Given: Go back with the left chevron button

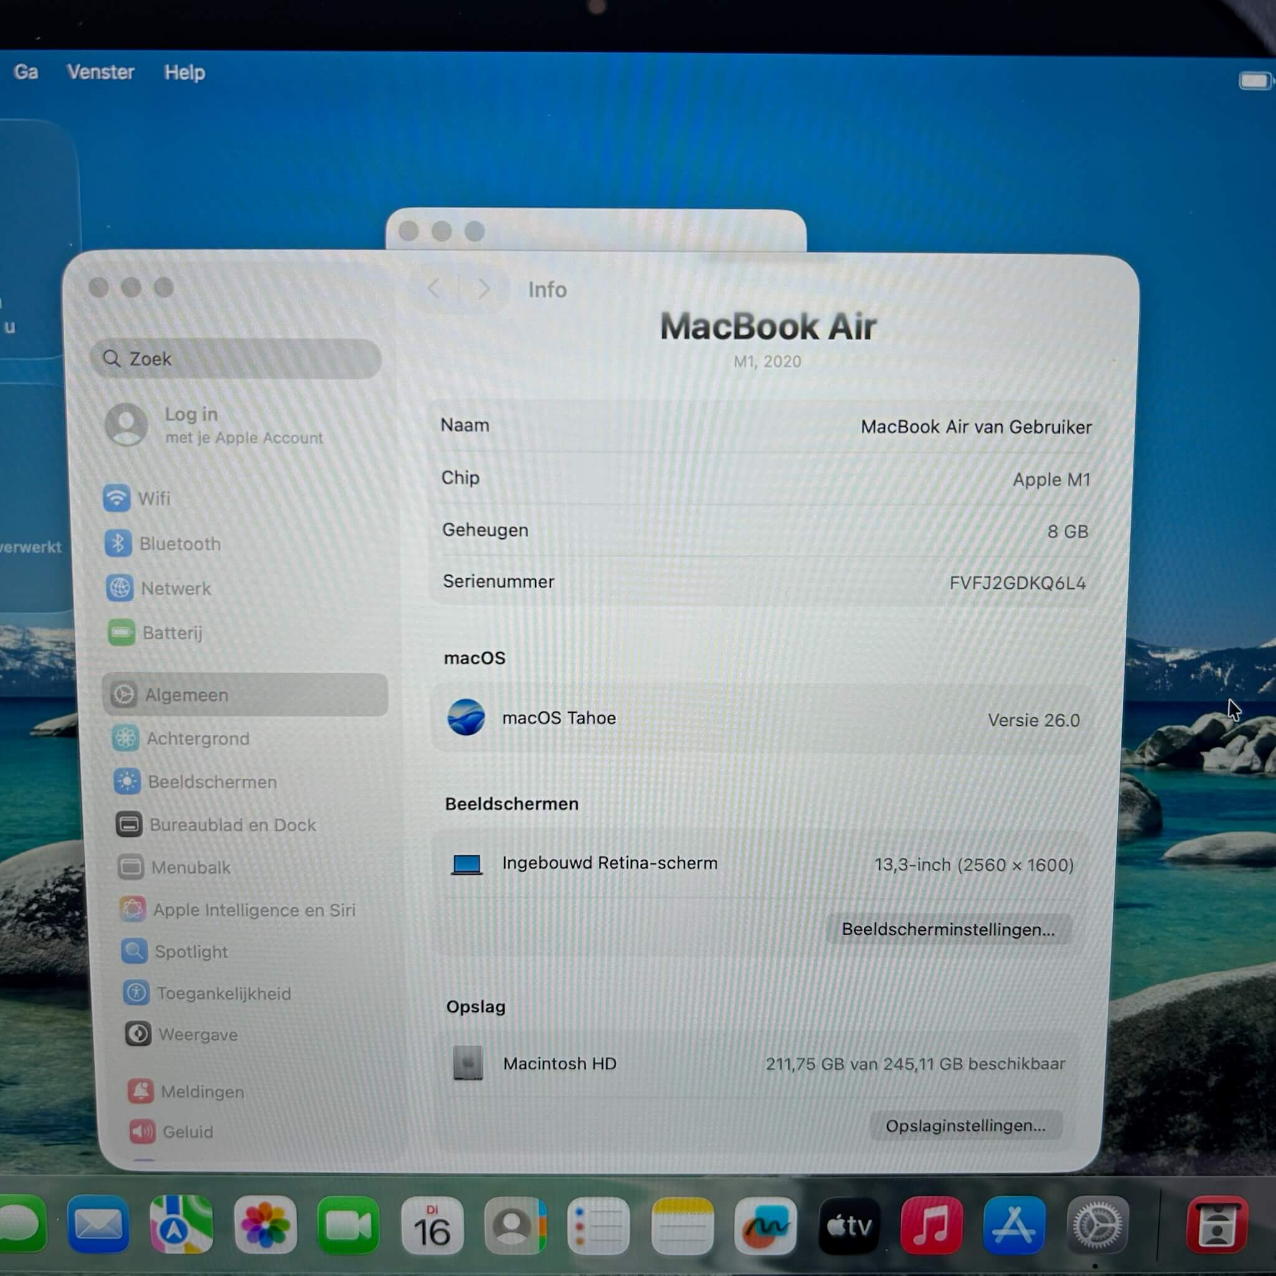Looking at the screenshot, I should pos(435,288).
